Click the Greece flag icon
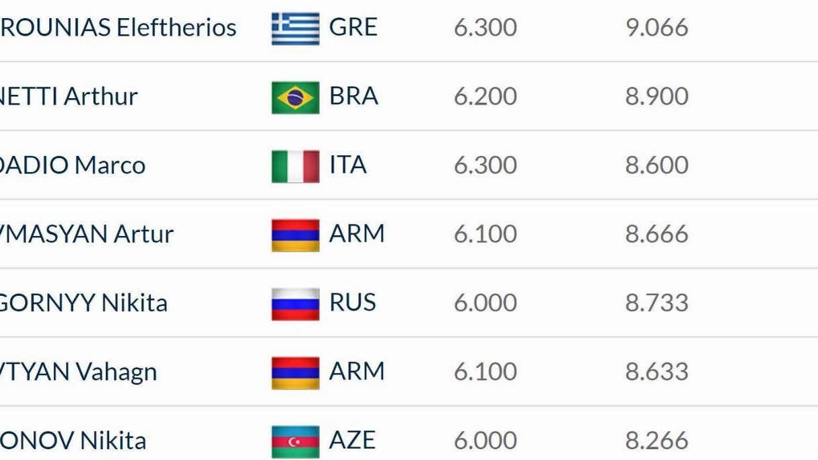Image resolution: width=818 pixels, height=460 pixels. point(295,28)
